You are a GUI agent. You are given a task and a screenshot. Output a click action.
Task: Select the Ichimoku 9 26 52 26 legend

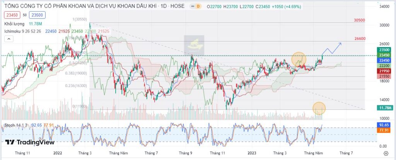point(23,31)
